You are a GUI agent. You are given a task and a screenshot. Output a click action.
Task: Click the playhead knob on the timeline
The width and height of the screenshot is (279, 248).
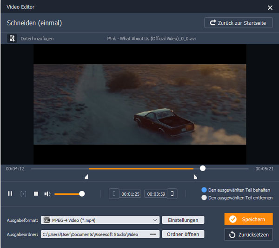click(x=202, y=168)
